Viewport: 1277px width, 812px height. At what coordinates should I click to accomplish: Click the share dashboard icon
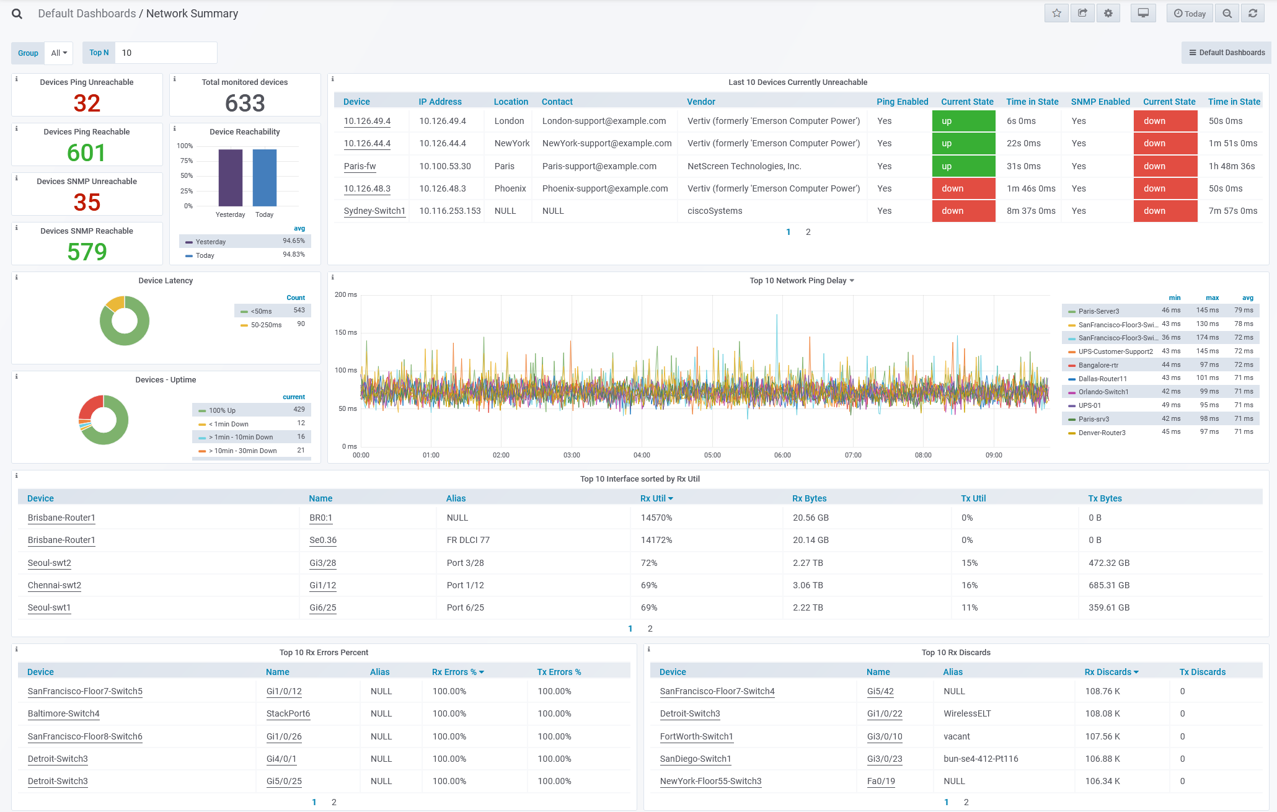[x=1082, y=14]
